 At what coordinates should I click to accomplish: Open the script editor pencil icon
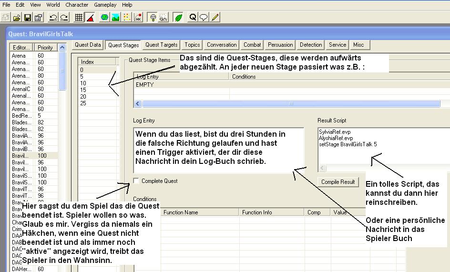(215, 18)
